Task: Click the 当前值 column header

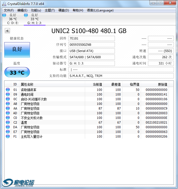Action: click(94, 84)
